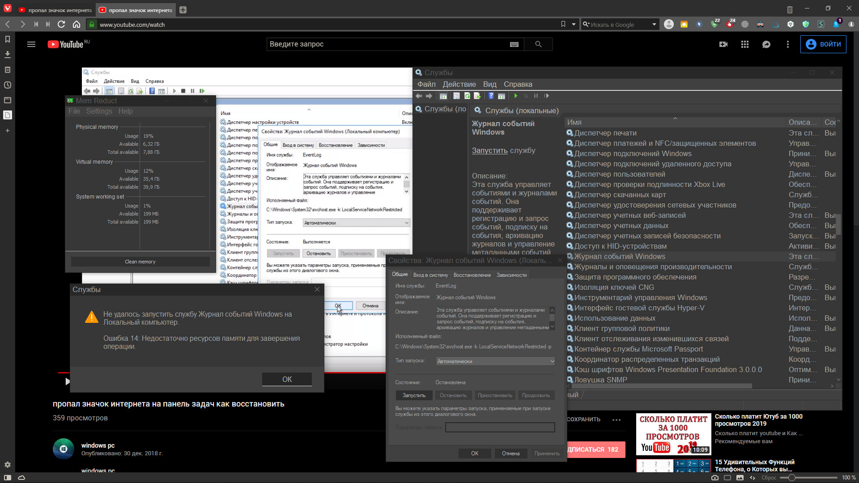
Task: Click the browser back arrow
Action: [8, 24]
